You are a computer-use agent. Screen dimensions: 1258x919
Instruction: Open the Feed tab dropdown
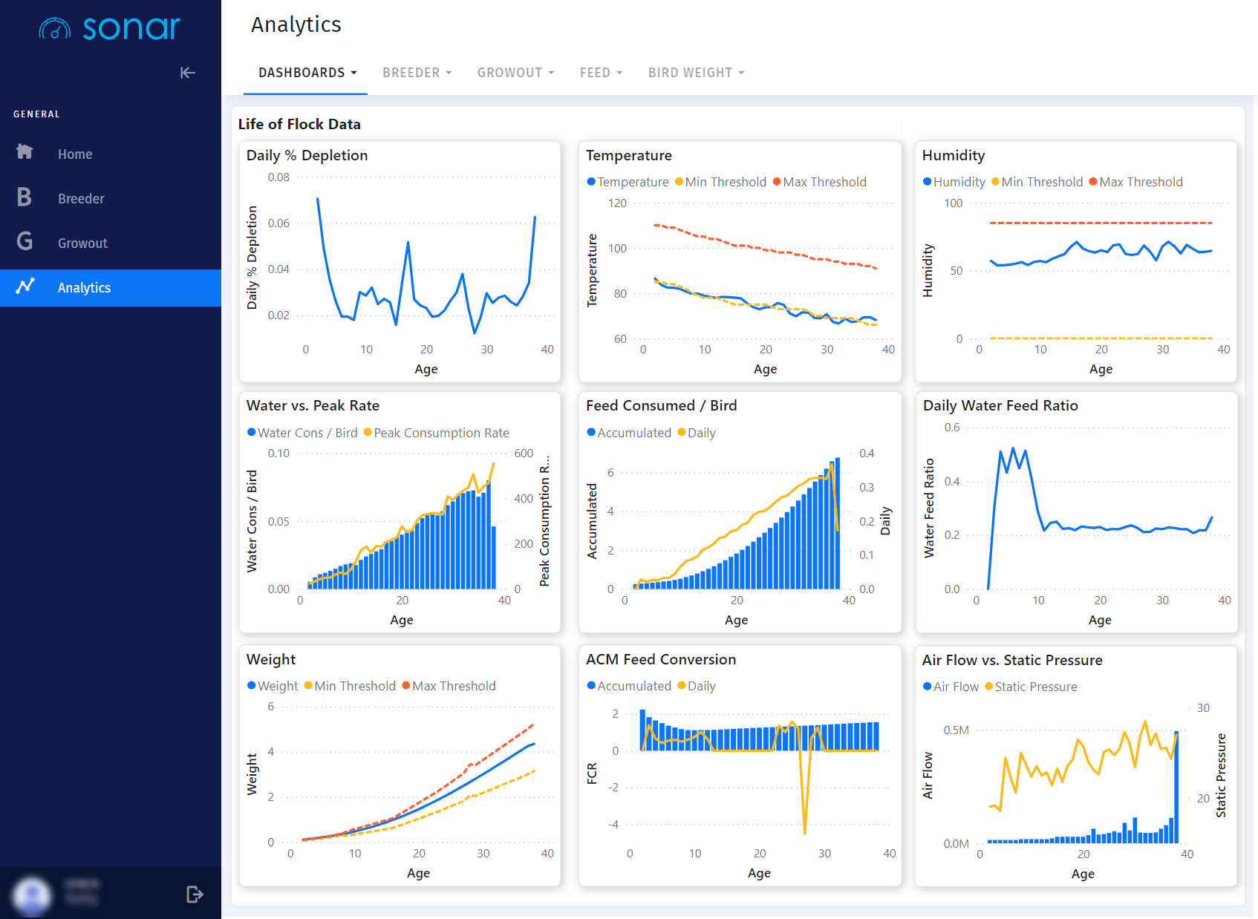pyautogui.click(x=602, y=73)
